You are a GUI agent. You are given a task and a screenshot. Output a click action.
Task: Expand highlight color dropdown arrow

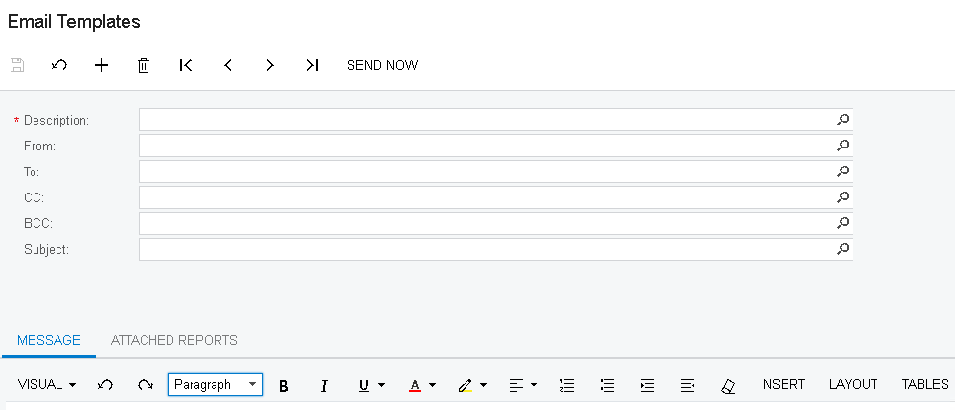(x=483, y=385)
